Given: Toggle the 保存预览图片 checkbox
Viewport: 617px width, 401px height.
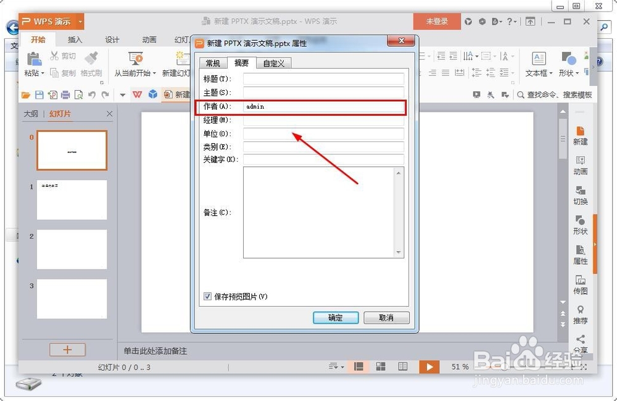Looking at the screenshot, I should (x=208, y=297).
